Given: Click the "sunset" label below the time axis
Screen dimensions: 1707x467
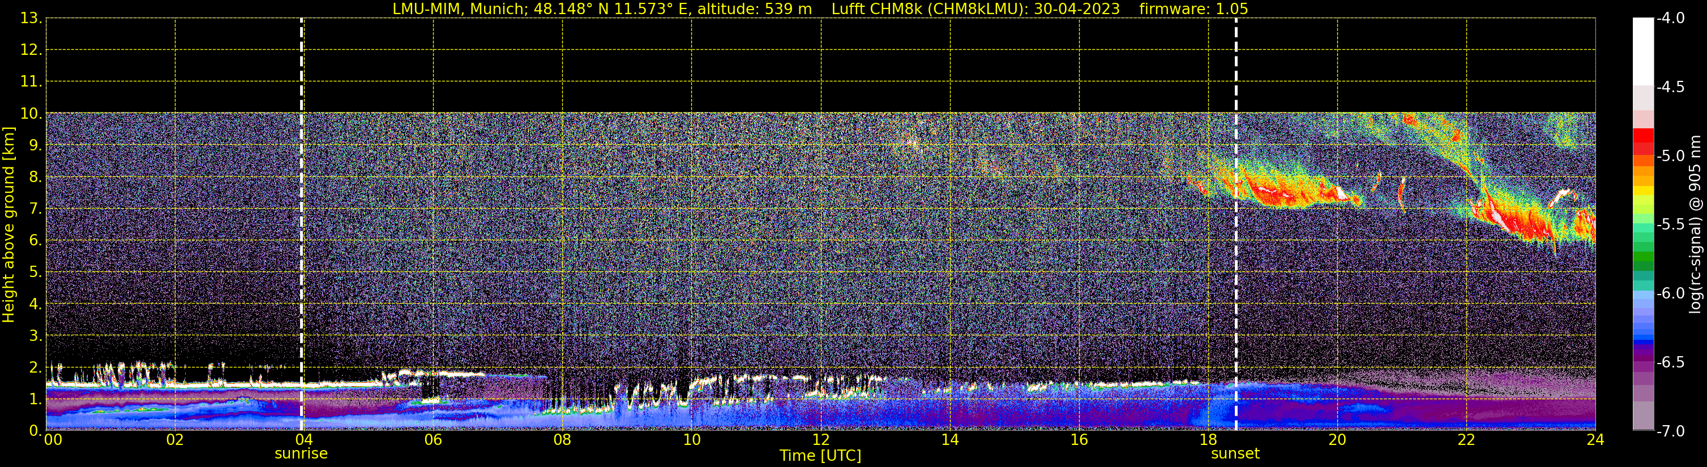Looking at the screenshot, I should 1235,454.
